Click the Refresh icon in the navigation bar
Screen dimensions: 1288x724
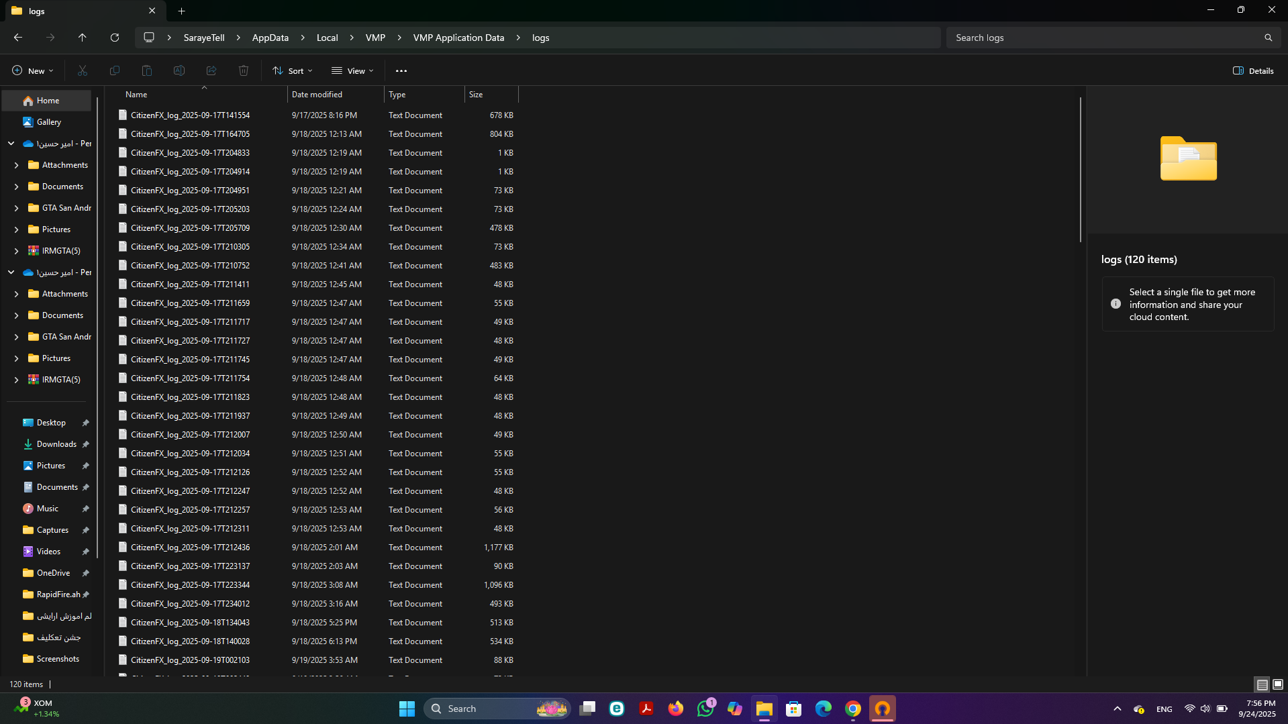tap(115, 38)
